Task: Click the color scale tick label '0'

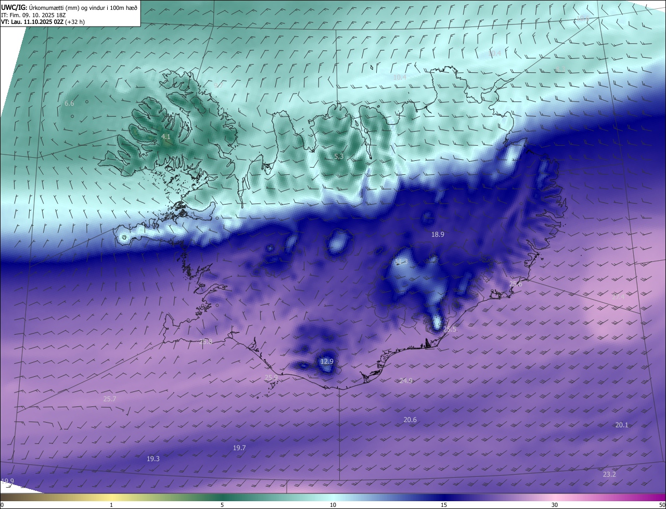Action: coord(2,505)
